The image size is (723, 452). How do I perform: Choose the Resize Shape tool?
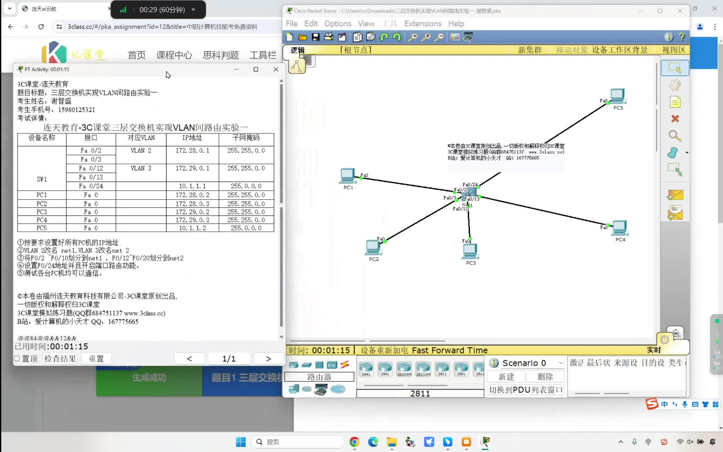tap(674, 169)
